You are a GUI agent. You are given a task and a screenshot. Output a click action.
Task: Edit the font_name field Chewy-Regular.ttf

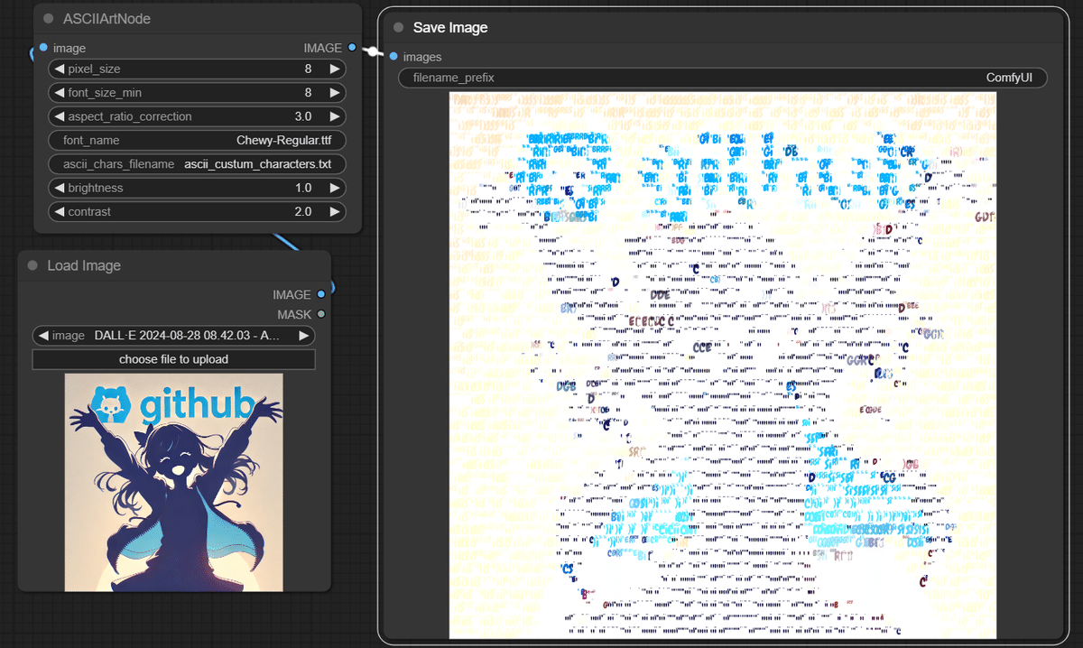197,140
